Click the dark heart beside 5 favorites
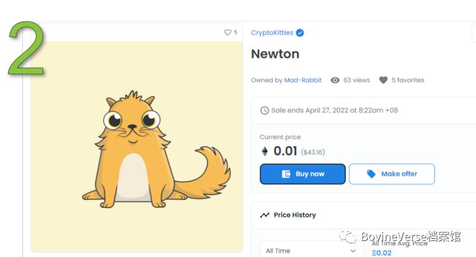476x257 pixels. pos(384,81)
